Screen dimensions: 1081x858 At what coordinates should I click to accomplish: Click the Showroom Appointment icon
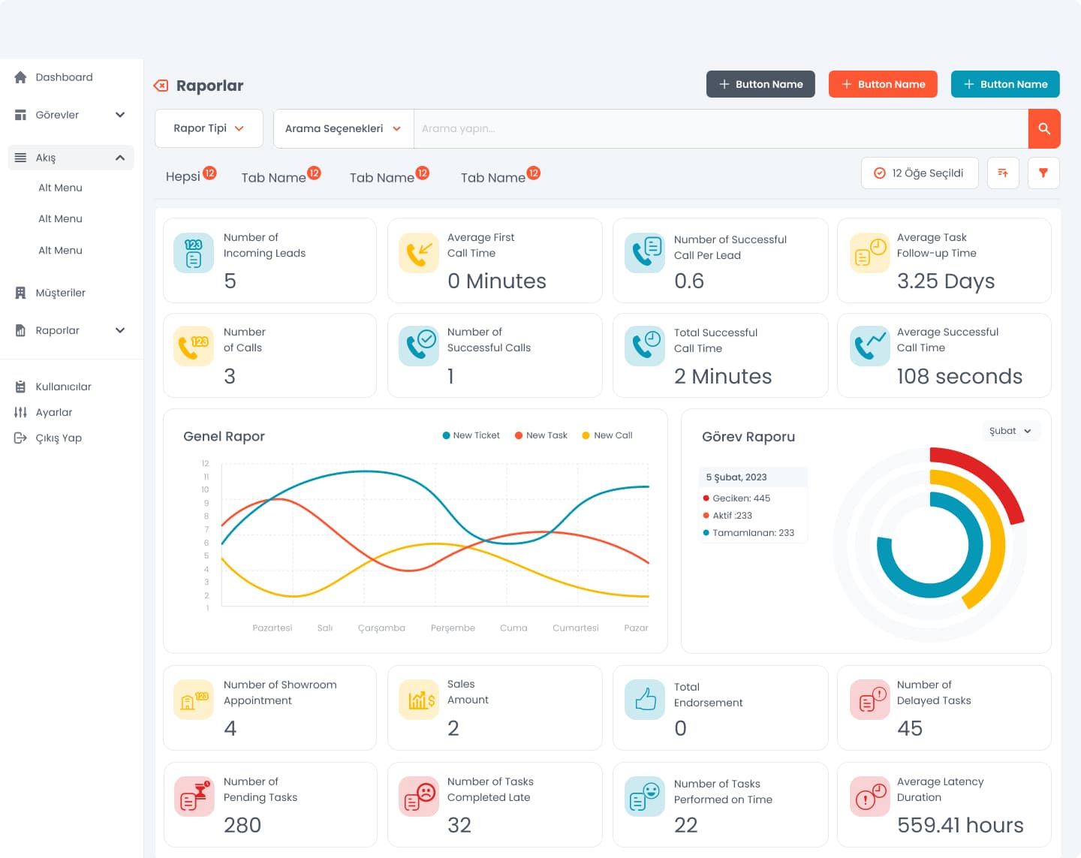194,700
